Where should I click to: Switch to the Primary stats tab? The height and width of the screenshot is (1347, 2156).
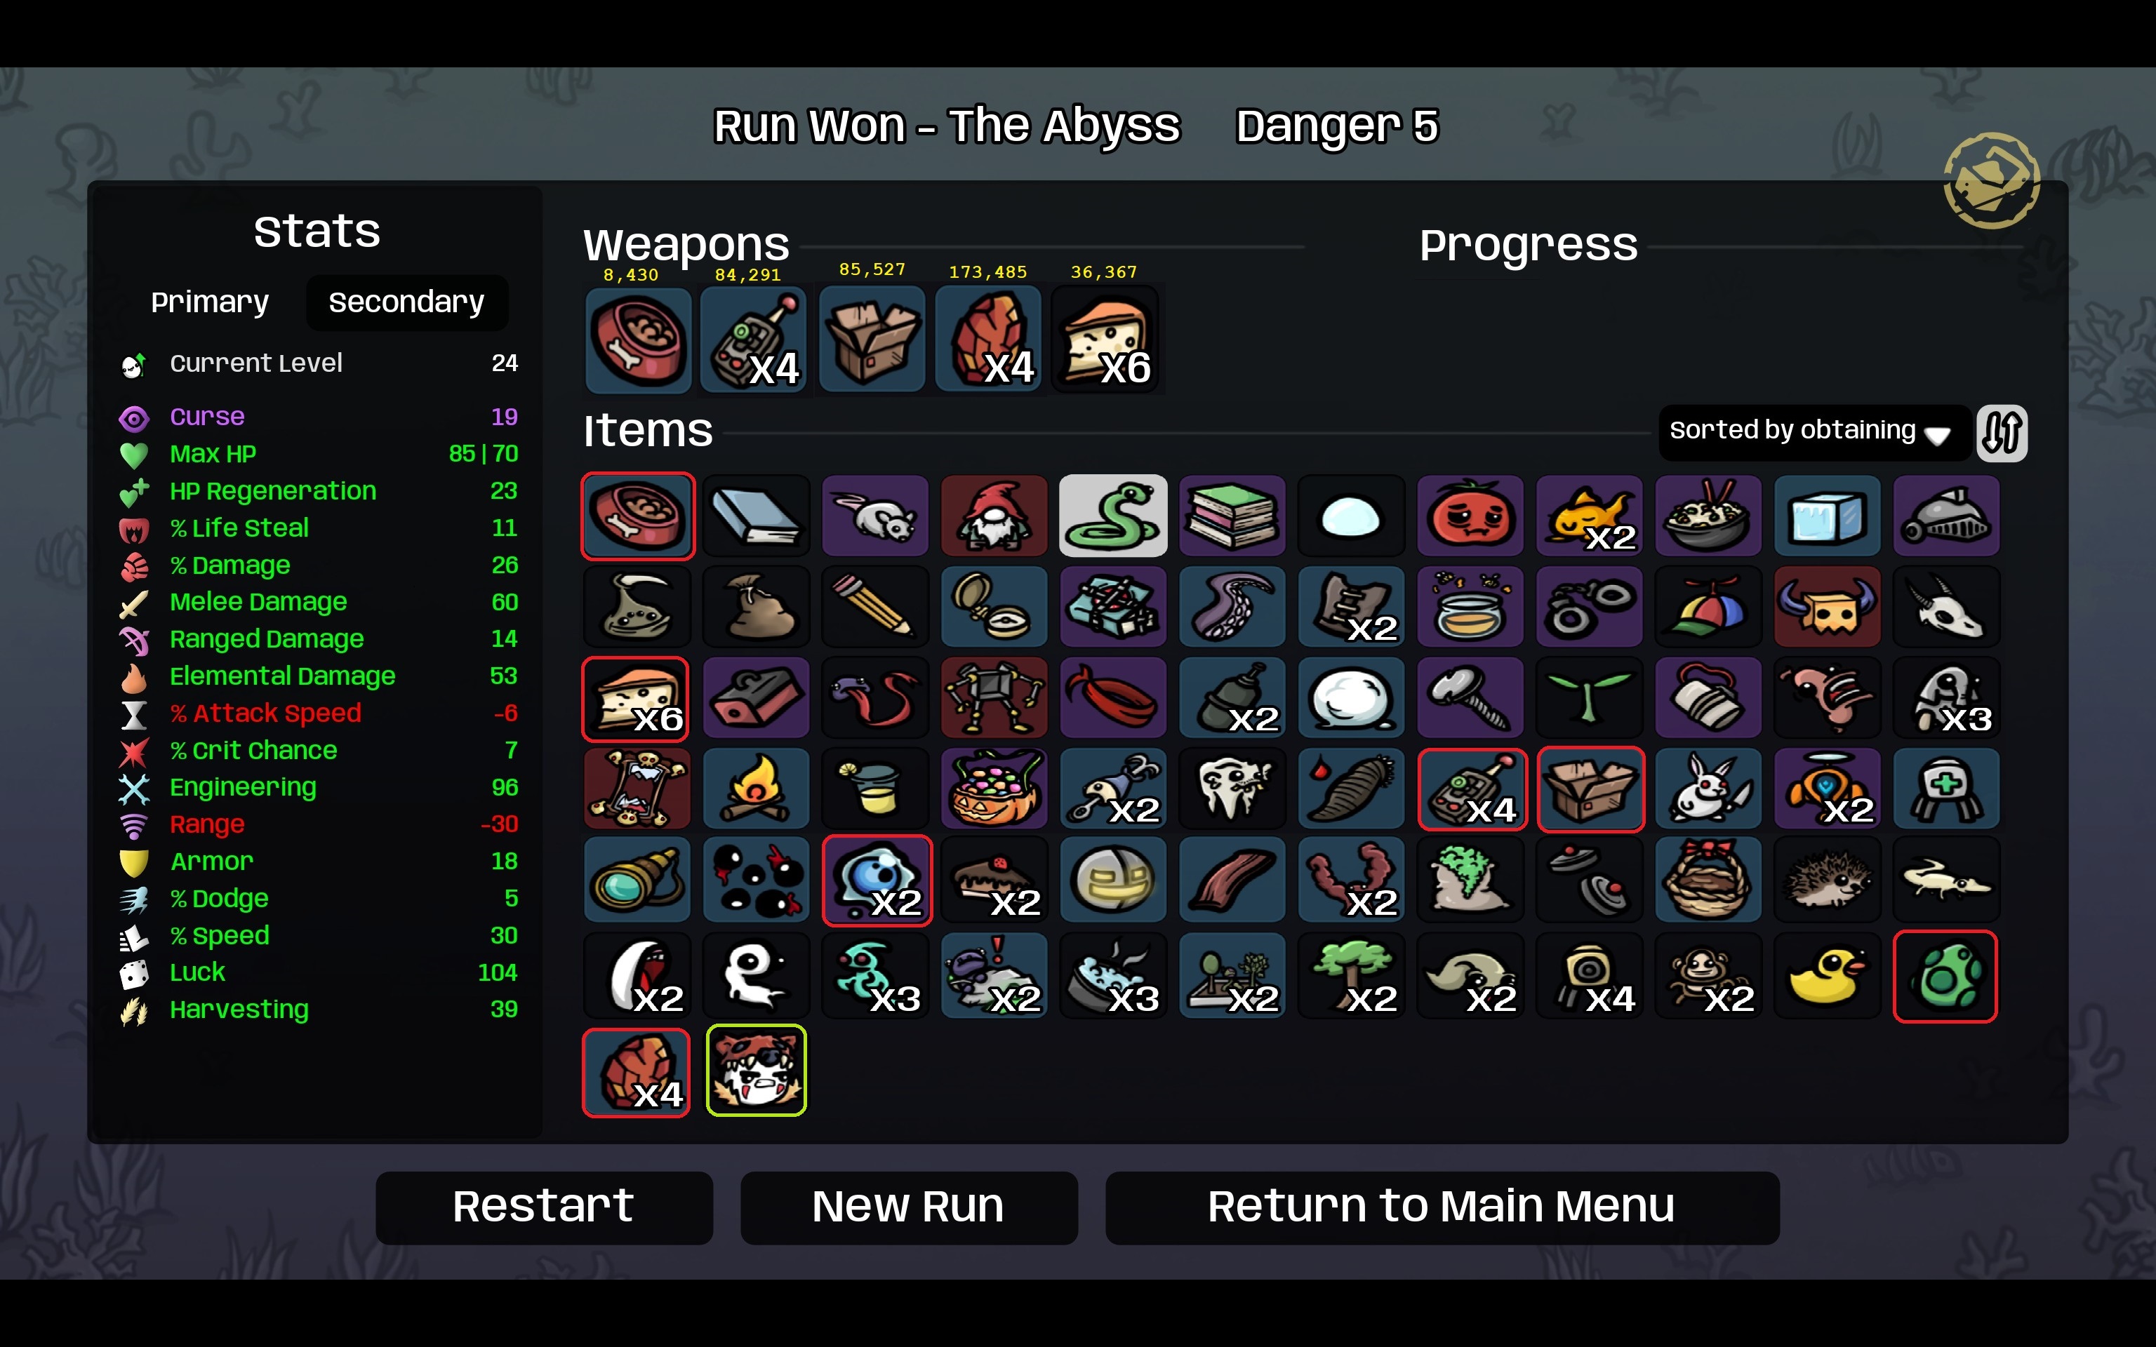point(209,302)
